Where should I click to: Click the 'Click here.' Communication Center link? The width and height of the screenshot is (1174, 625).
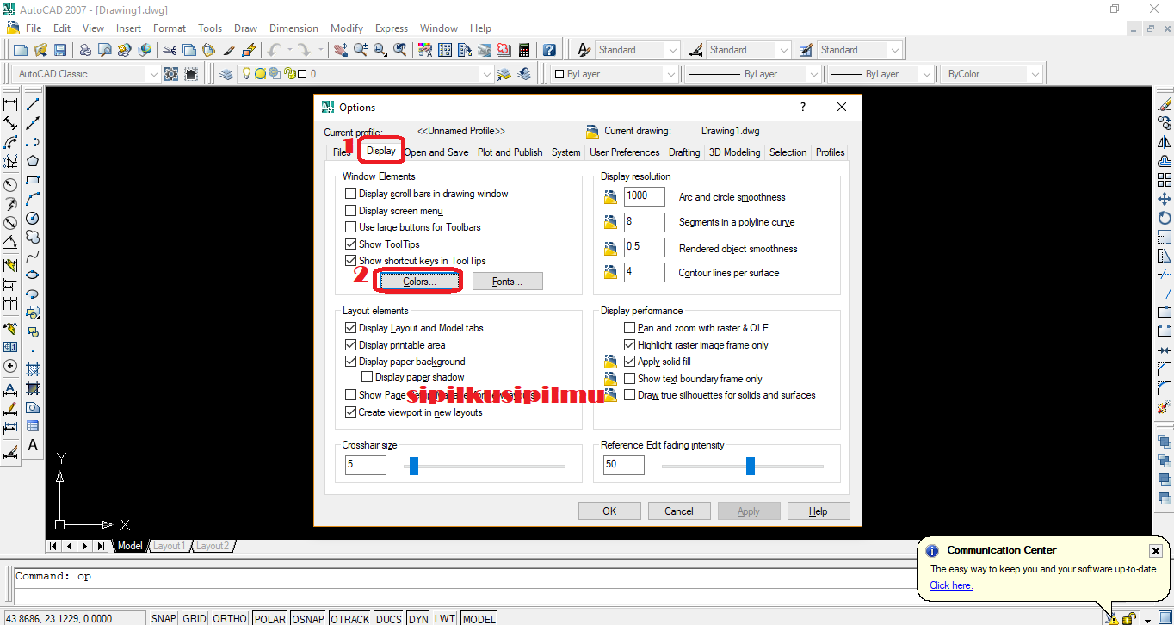click(x=951, y=585)
